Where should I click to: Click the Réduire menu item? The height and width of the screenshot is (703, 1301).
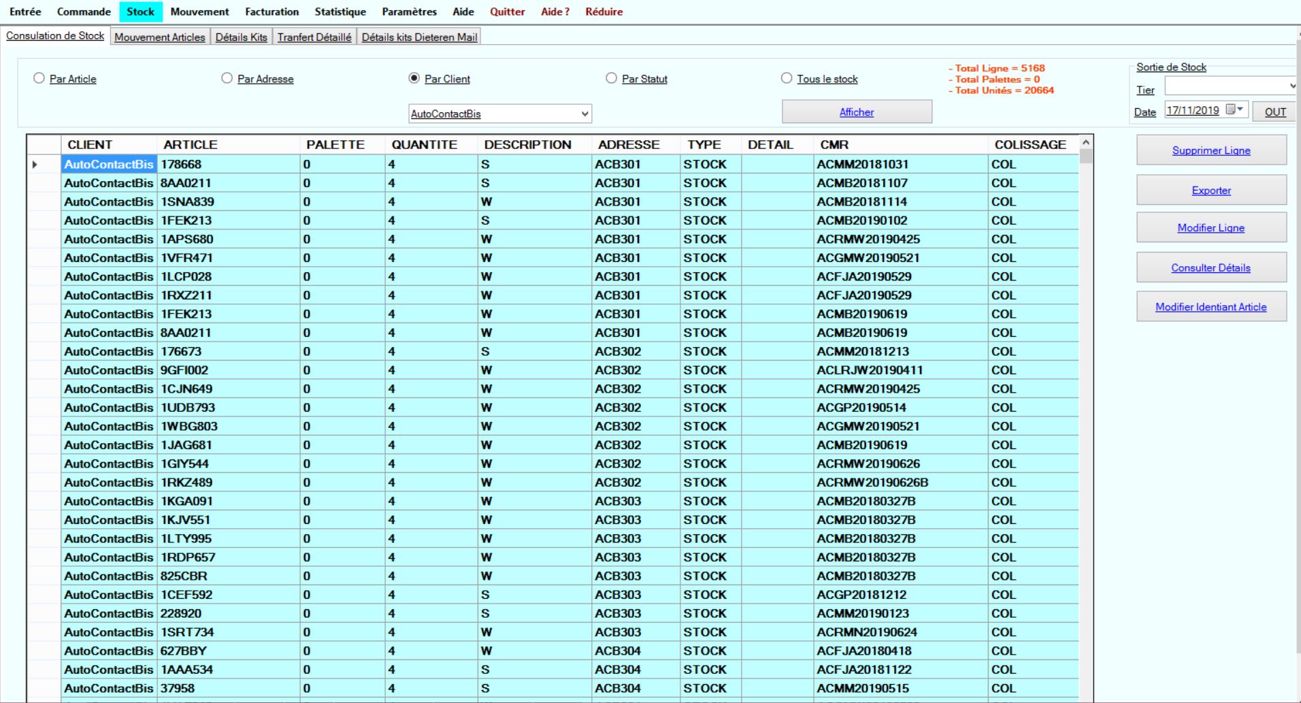click(x=604, y=12)
